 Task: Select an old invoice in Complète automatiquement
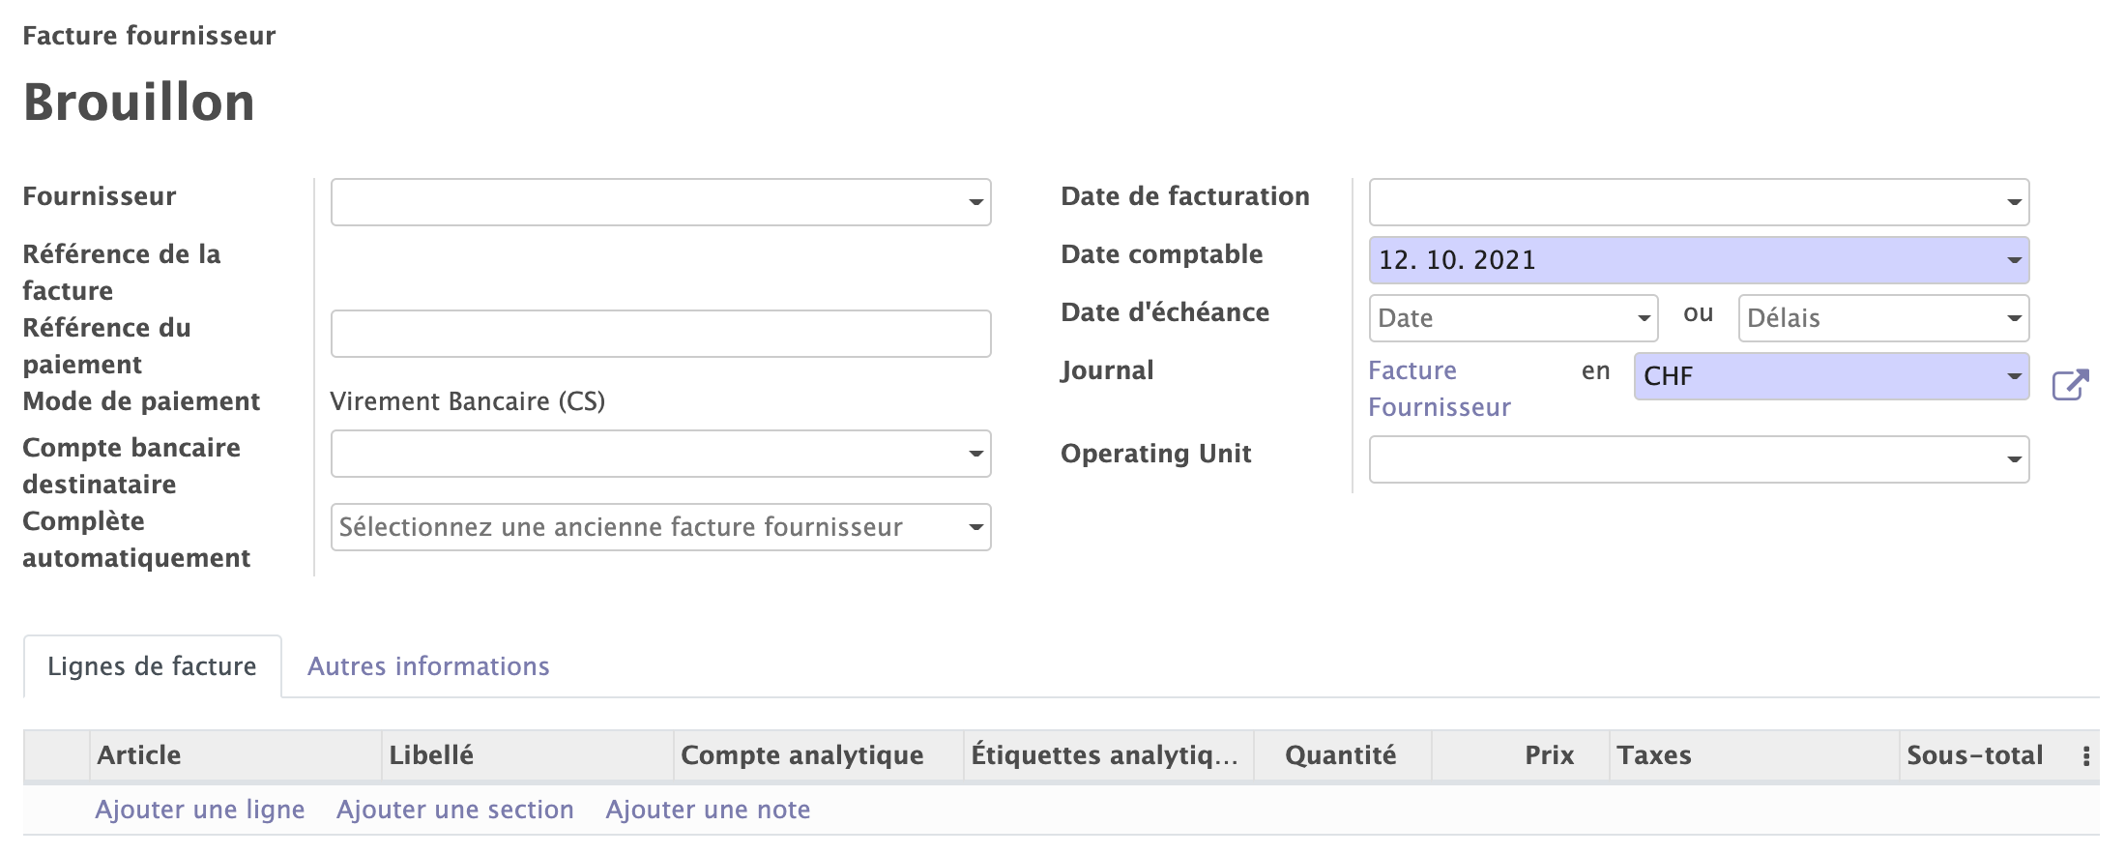[x=660, y=527]
